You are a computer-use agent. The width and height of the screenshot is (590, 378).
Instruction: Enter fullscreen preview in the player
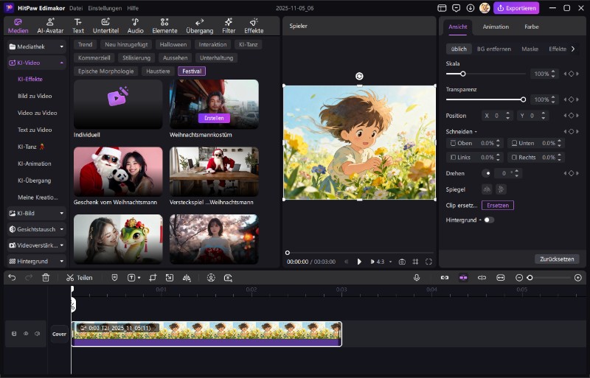click(428, 262)
